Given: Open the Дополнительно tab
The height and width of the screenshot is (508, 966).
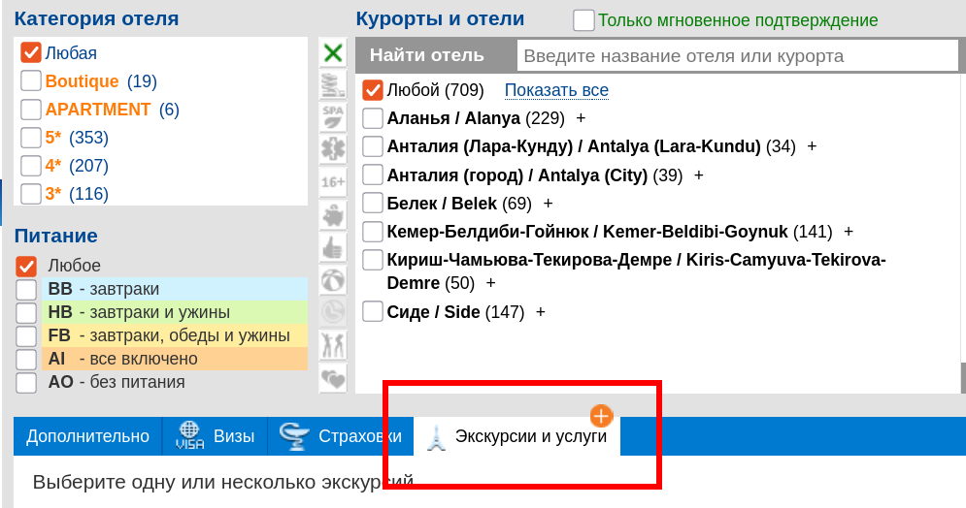Looking at the screenshot, I should click(87, 436).
